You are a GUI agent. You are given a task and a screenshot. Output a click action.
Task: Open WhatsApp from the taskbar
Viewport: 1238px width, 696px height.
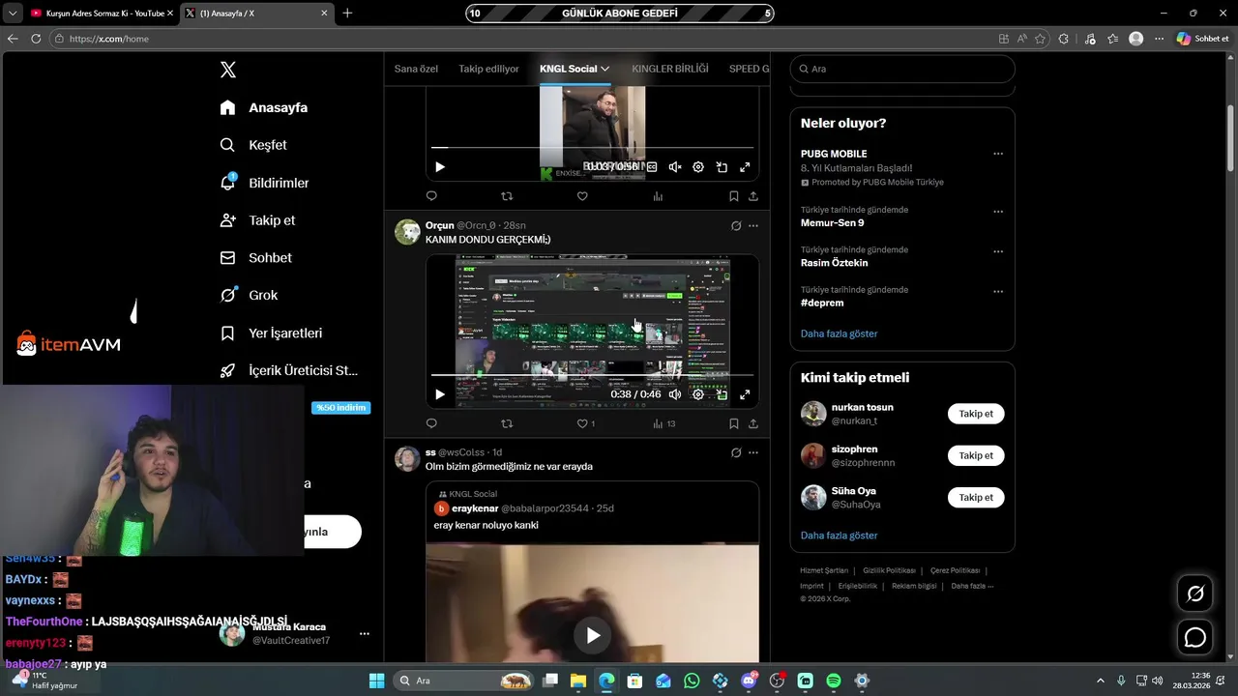coord(692,681)
